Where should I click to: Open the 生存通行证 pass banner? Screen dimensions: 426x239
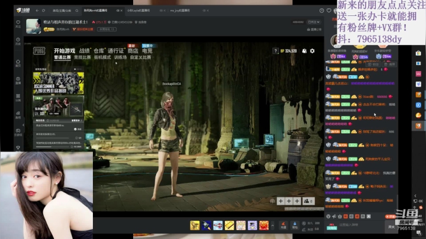click(x=59, y=106)
